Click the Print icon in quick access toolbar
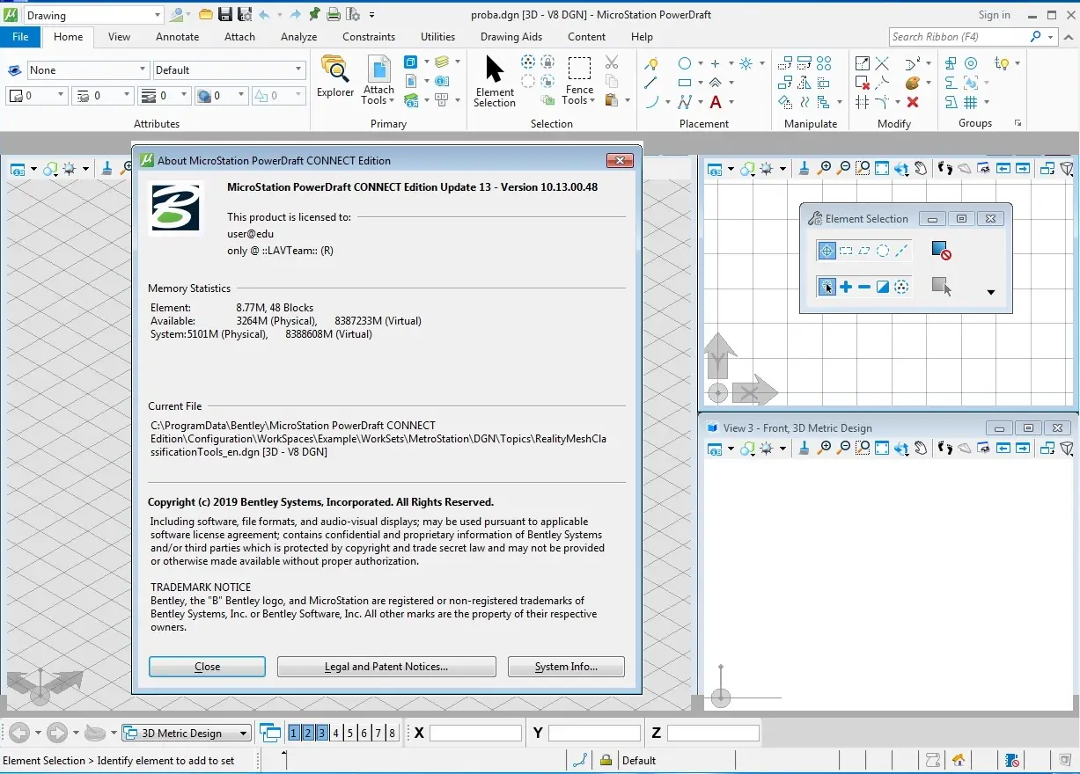The width and height of the screenshot is (1080, 774). [x=334, y=14]
